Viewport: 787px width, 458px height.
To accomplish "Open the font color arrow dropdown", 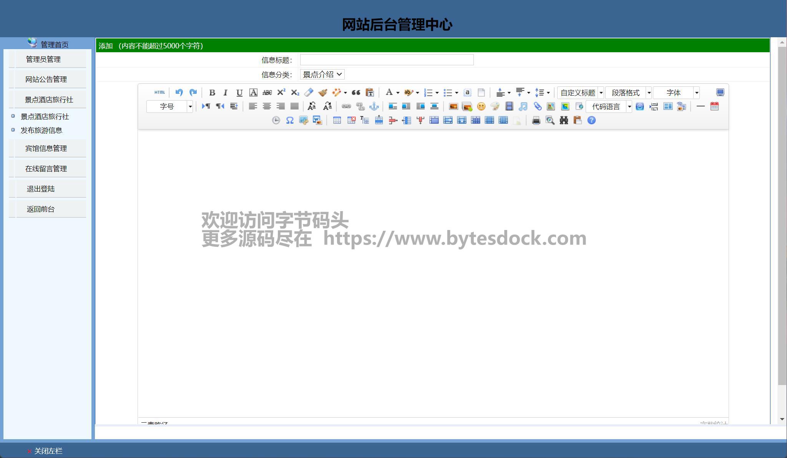I will point(398,93).
